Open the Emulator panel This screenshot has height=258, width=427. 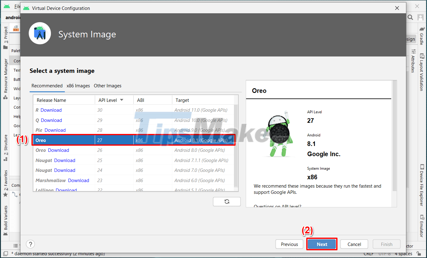coord(422,228)
